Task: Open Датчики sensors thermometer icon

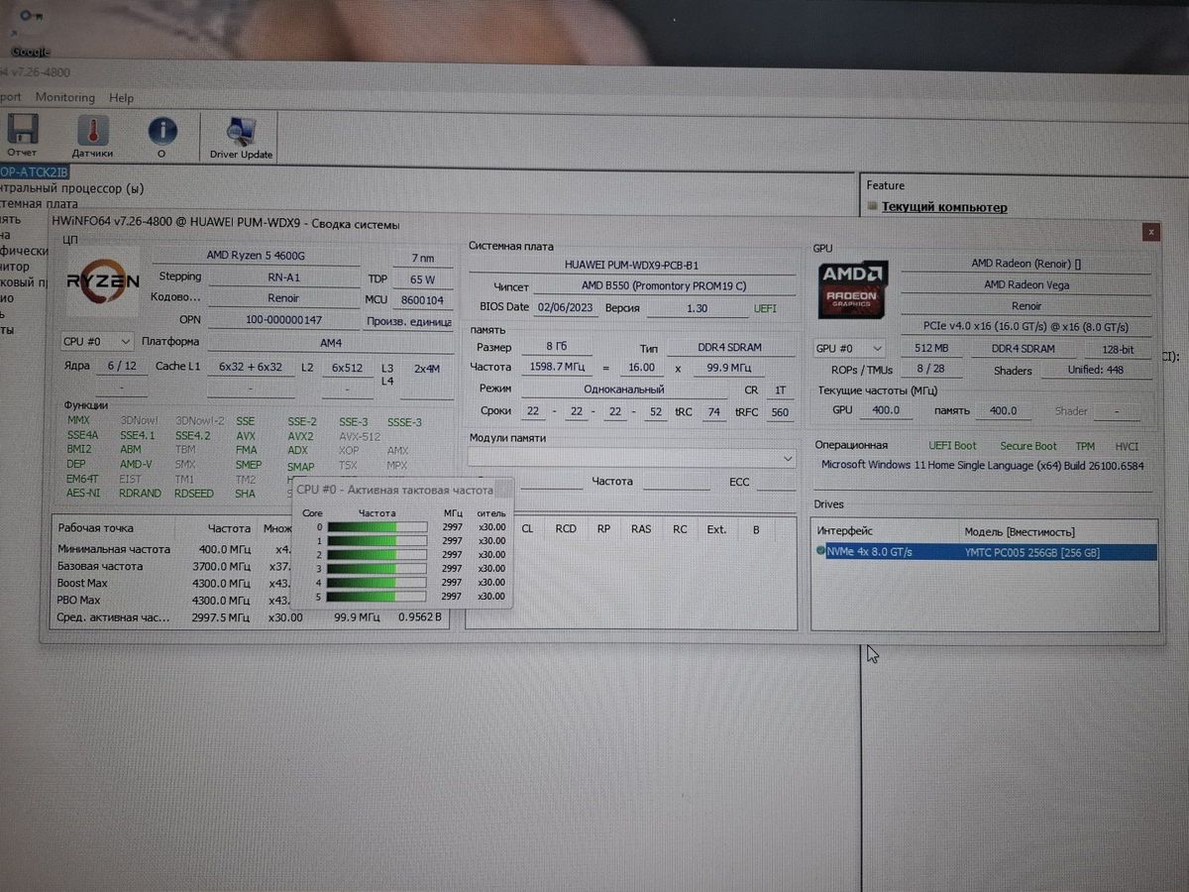Action: point(92,131)
